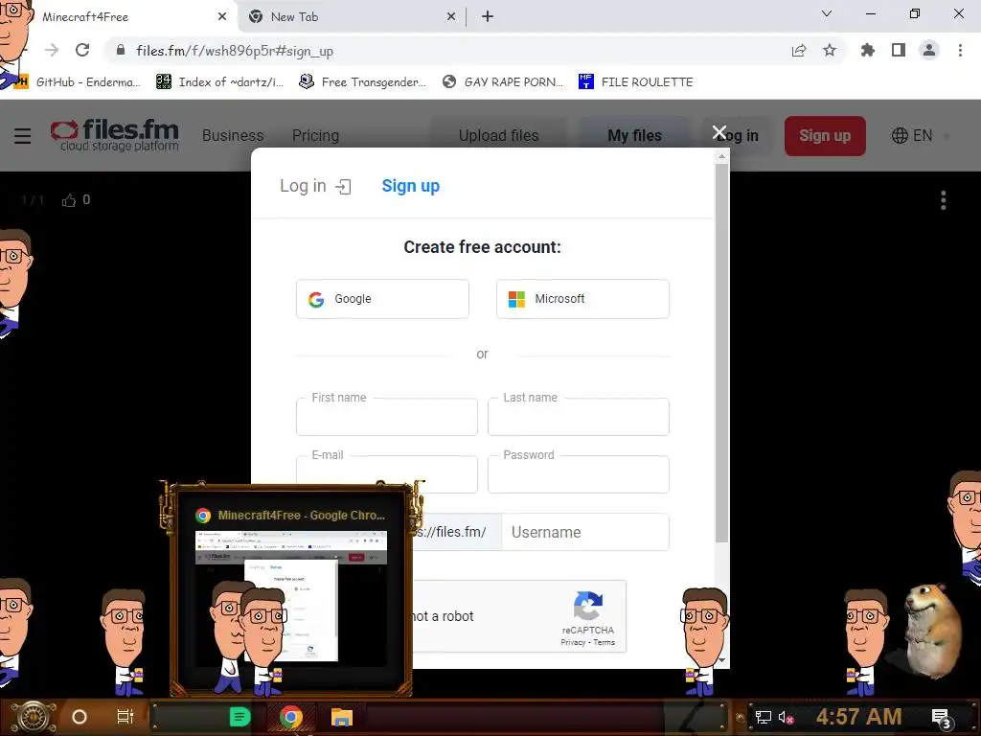The width and height of the screenshot is (981, 736).
Task: Click the forward navigation arrow
Action: pyautogui.click(x=52, y=50)
